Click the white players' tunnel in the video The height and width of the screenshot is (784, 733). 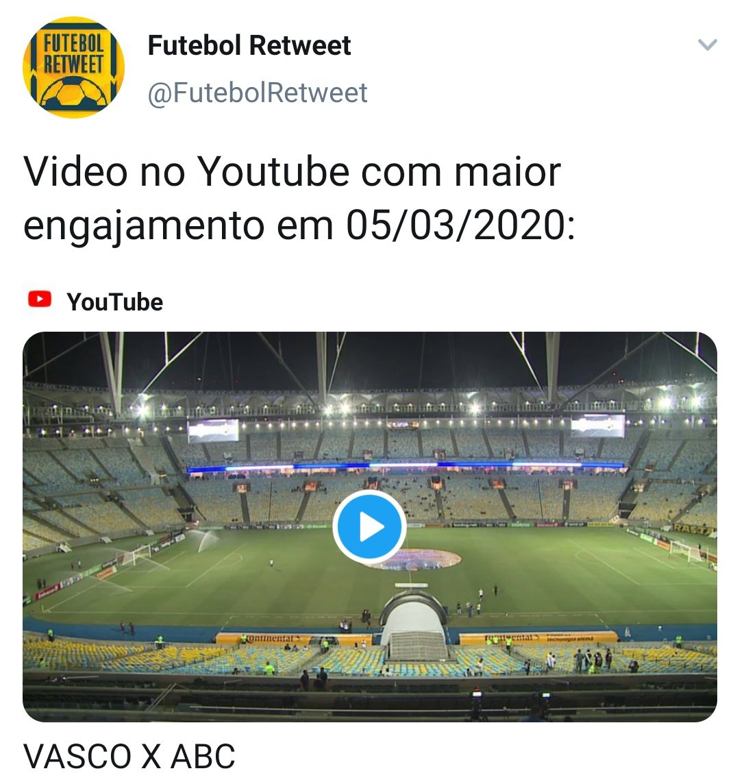tap(412, 625)
